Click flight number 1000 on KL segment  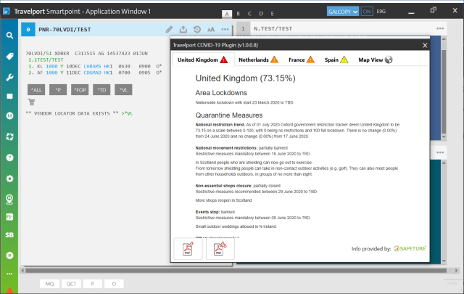(51, 66)
